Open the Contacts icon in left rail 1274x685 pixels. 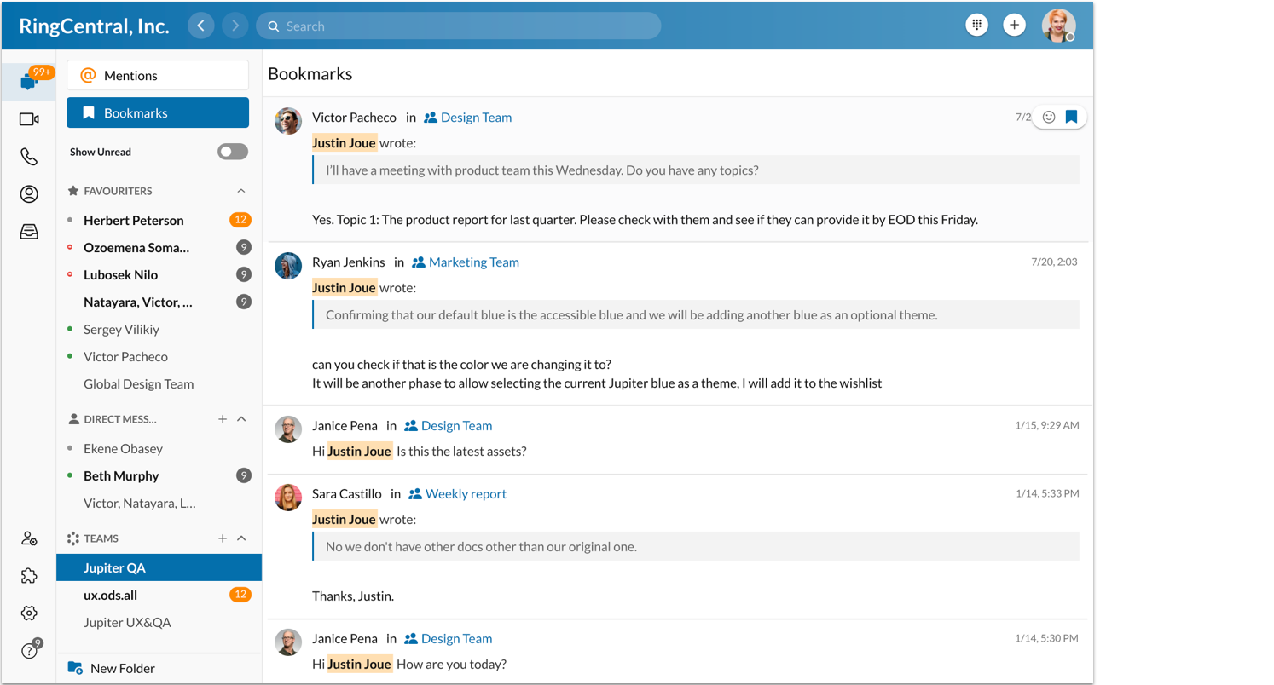[29, 194]
